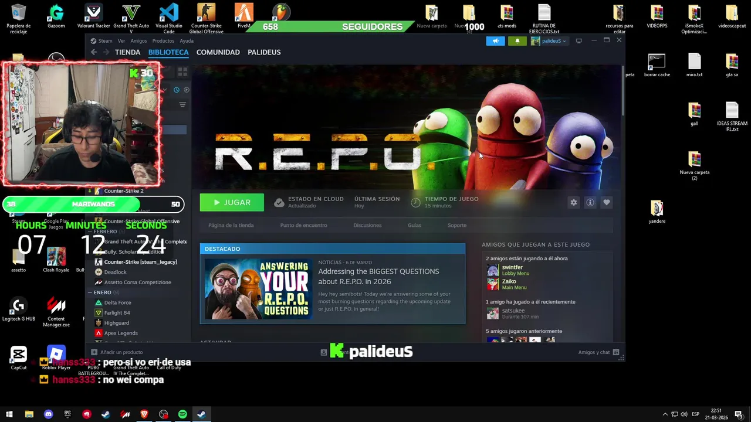Open Windows Start menu

click(x=9, y=414)
